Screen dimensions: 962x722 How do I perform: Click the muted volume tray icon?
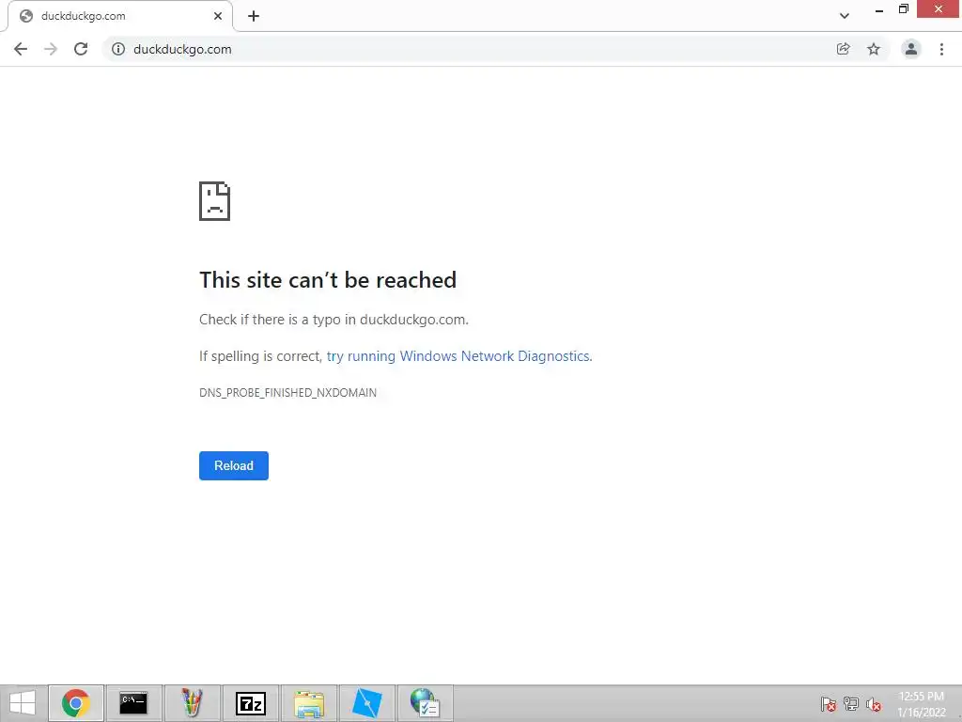(x=874, y=704)
